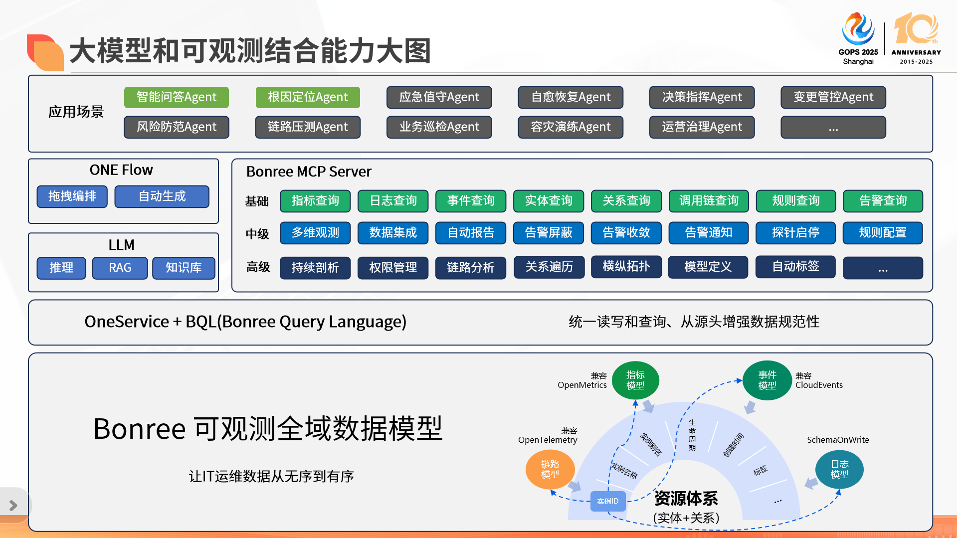This screenshot has height=538, width=957.
Task: Select the teal 日志模型 circle
Action: [x=839, y=470]
